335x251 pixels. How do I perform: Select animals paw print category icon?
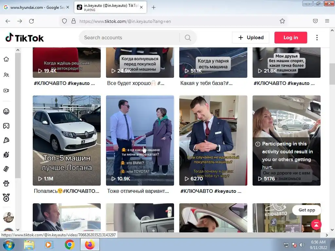[6, 183]
